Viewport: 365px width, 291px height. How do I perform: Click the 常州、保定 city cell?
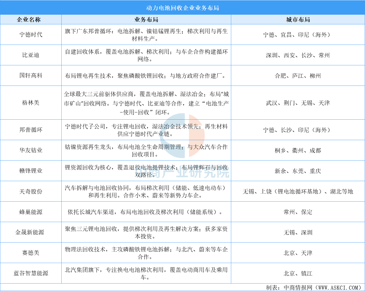pyautogui.click(x=298, y=212)
